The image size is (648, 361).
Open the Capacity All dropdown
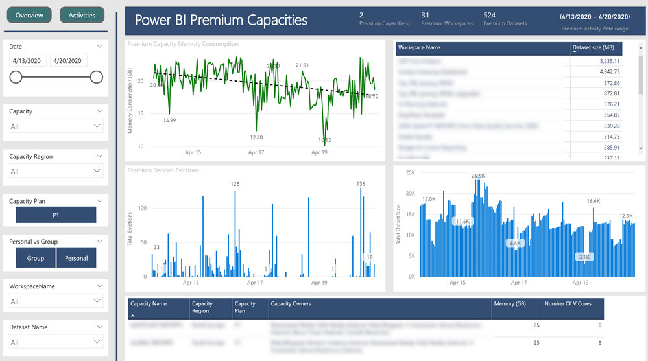(55, 126)
